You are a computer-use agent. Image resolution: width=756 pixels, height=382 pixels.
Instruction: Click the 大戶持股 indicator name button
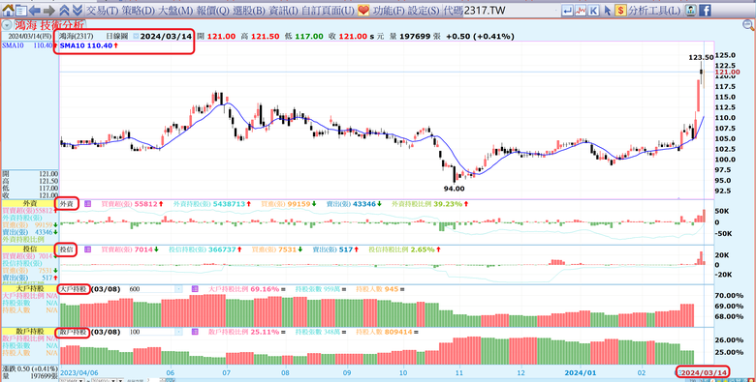click(73, 289)
